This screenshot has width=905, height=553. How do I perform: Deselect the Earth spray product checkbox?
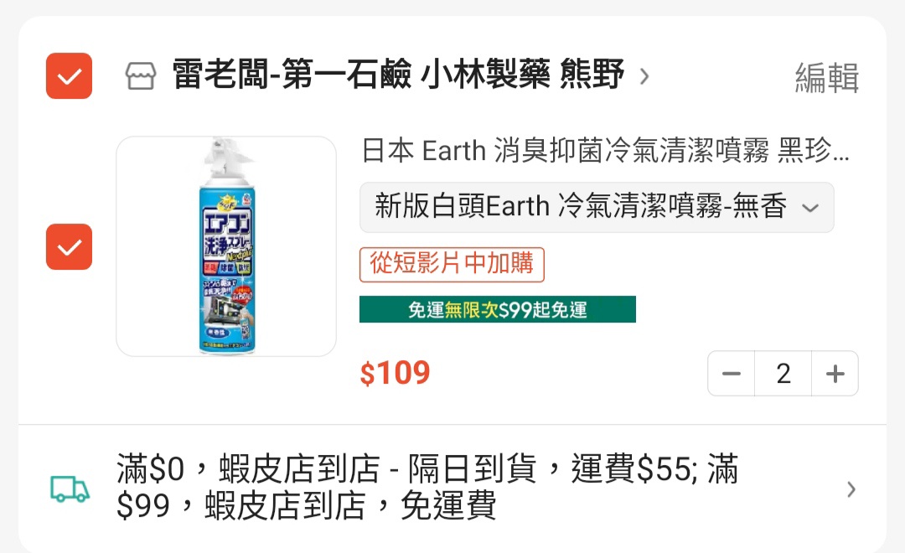coord(70,246)
